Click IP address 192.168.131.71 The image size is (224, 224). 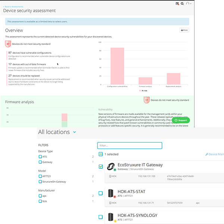pos(146,203)
